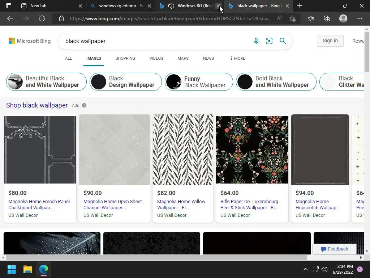The width and height of the screenshot is (370, 278).
Task: Open Magnolia Home Open Sheet Channel link
Action: tap(113, 205)
